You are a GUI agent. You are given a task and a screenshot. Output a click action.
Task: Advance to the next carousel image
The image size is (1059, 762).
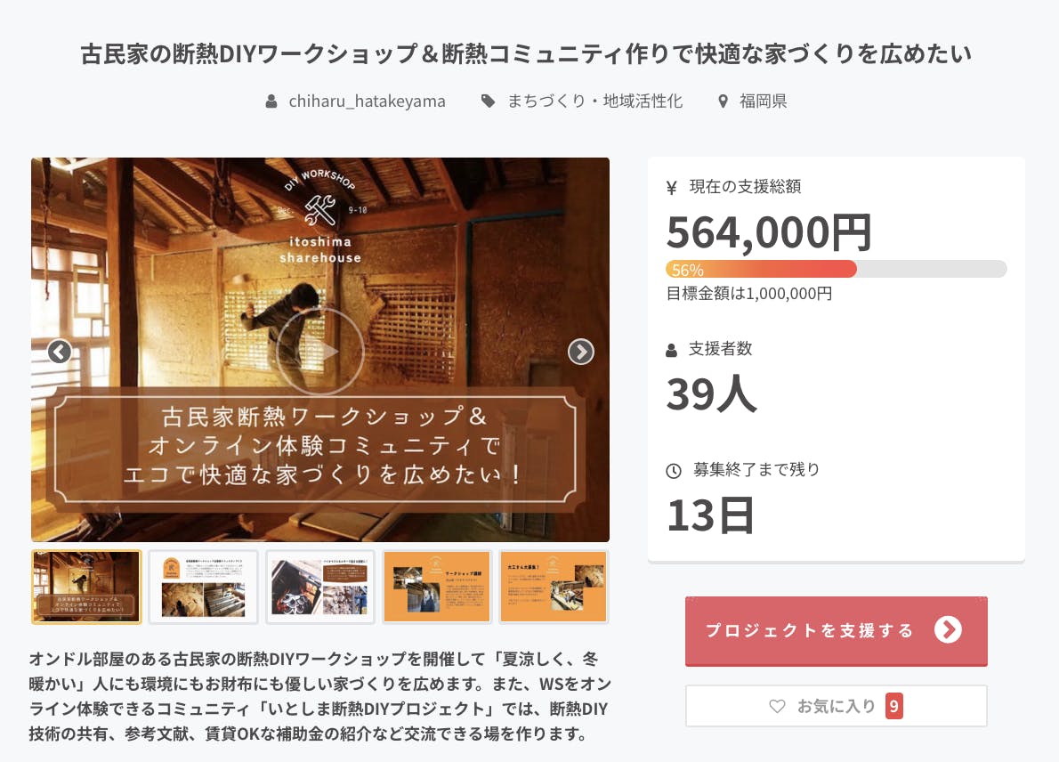(x=581, y=352)
